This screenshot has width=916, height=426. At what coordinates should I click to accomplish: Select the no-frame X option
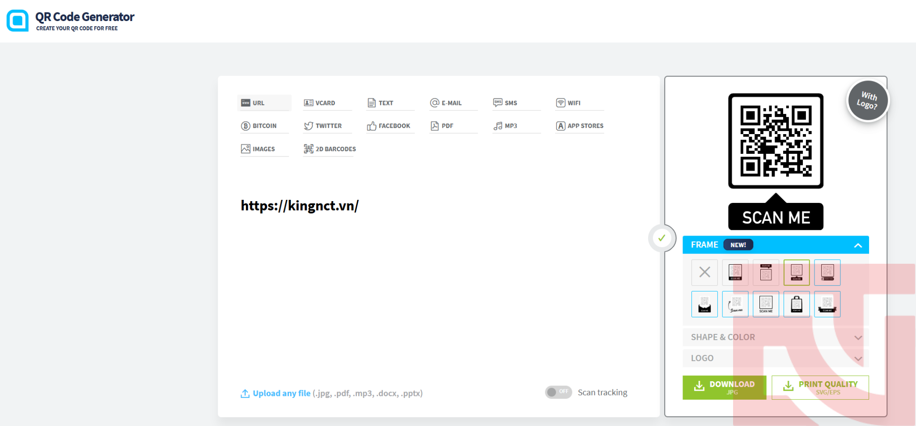[x=704, y=272]
